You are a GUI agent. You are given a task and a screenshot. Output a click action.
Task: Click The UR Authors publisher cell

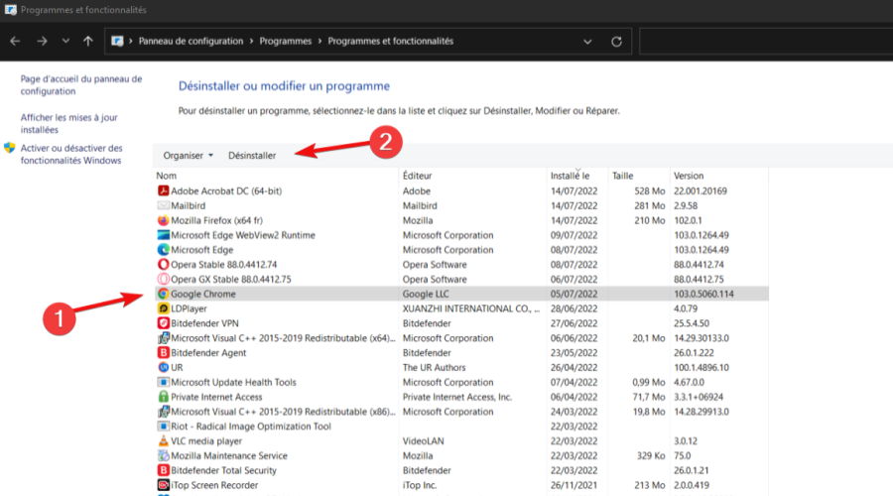tap(434, 367)
